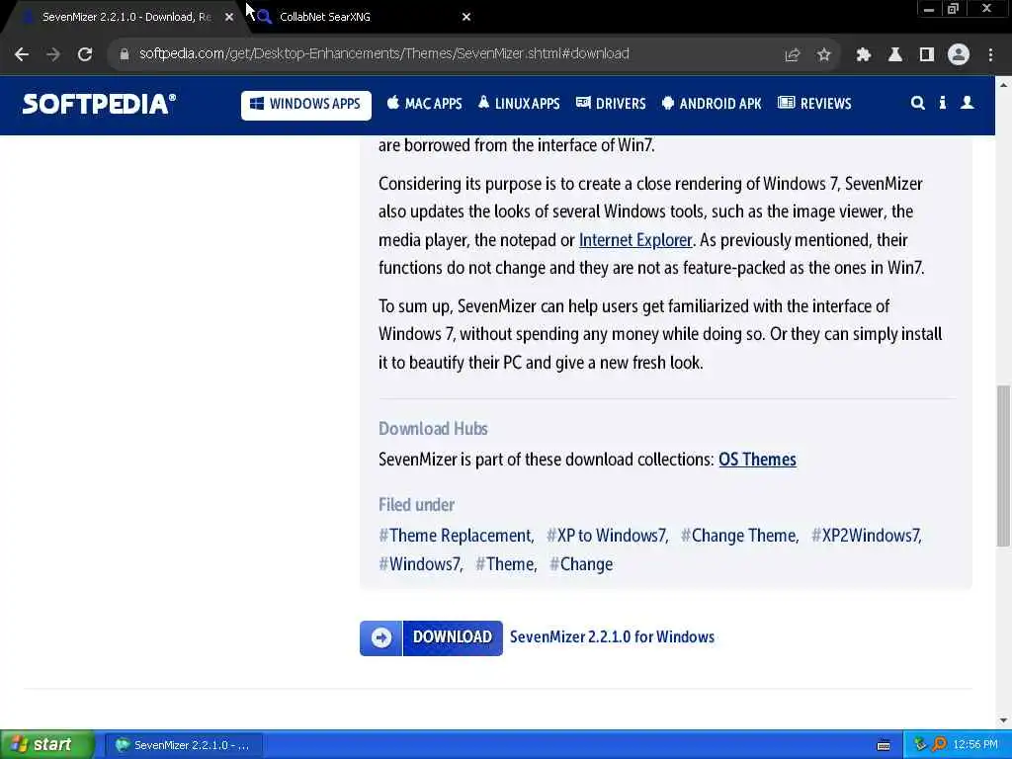Open the Linux Apps section

(x=519, y=104)
